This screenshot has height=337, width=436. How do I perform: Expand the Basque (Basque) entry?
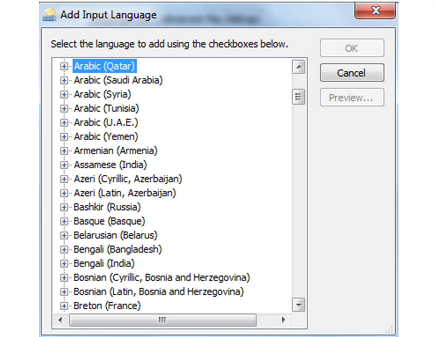click(x=64, y=221)
